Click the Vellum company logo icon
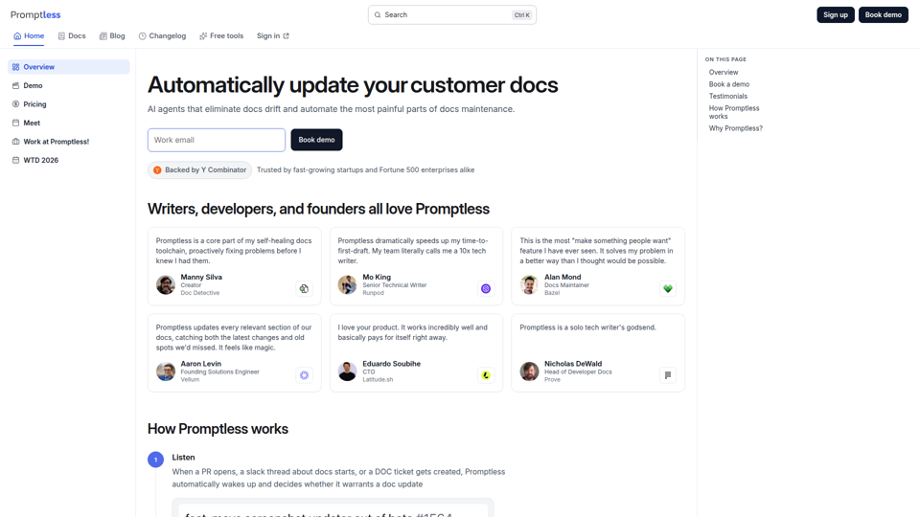The height and width of the screenshot is (517, 920). pos(304,375)
